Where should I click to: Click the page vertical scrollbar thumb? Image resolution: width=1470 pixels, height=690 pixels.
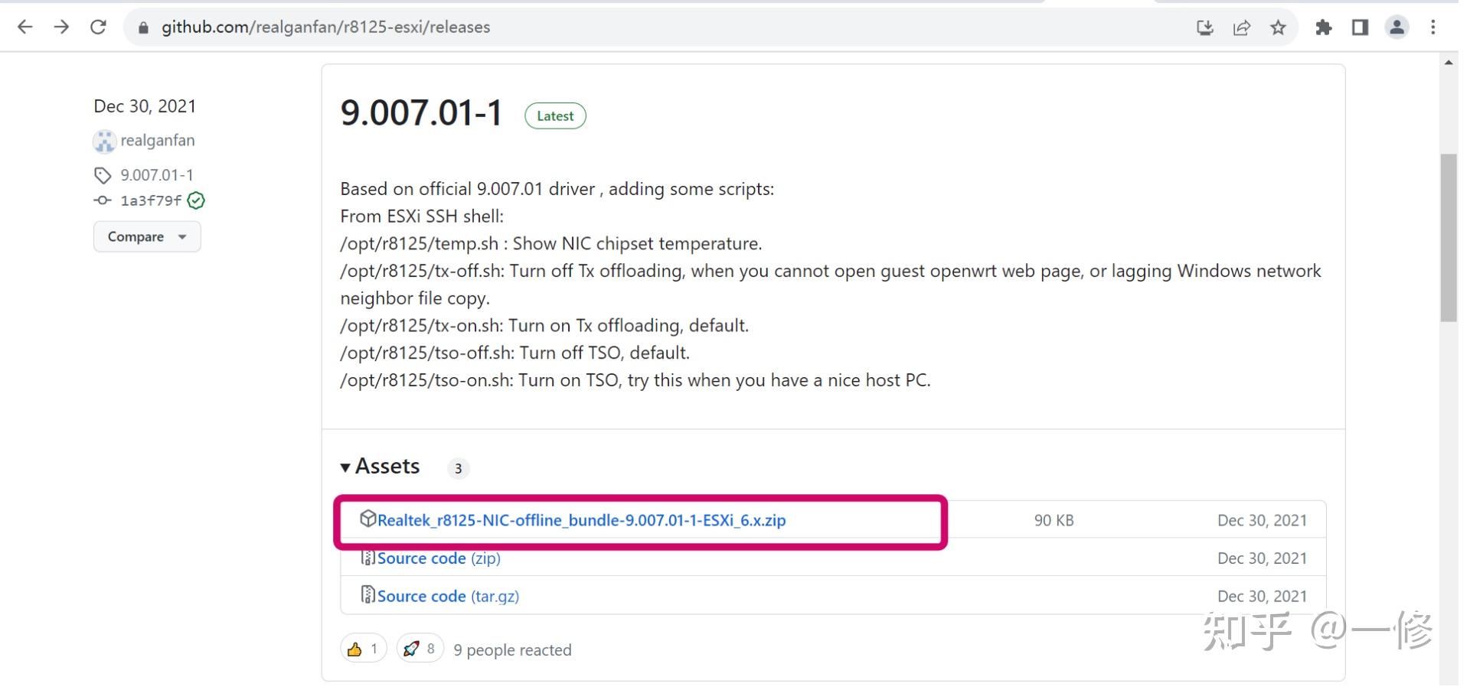(1448, 238)
